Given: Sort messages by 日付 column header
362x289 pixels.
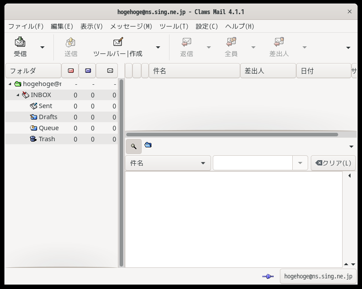Looking at the screenshot, I should (324, 71).
